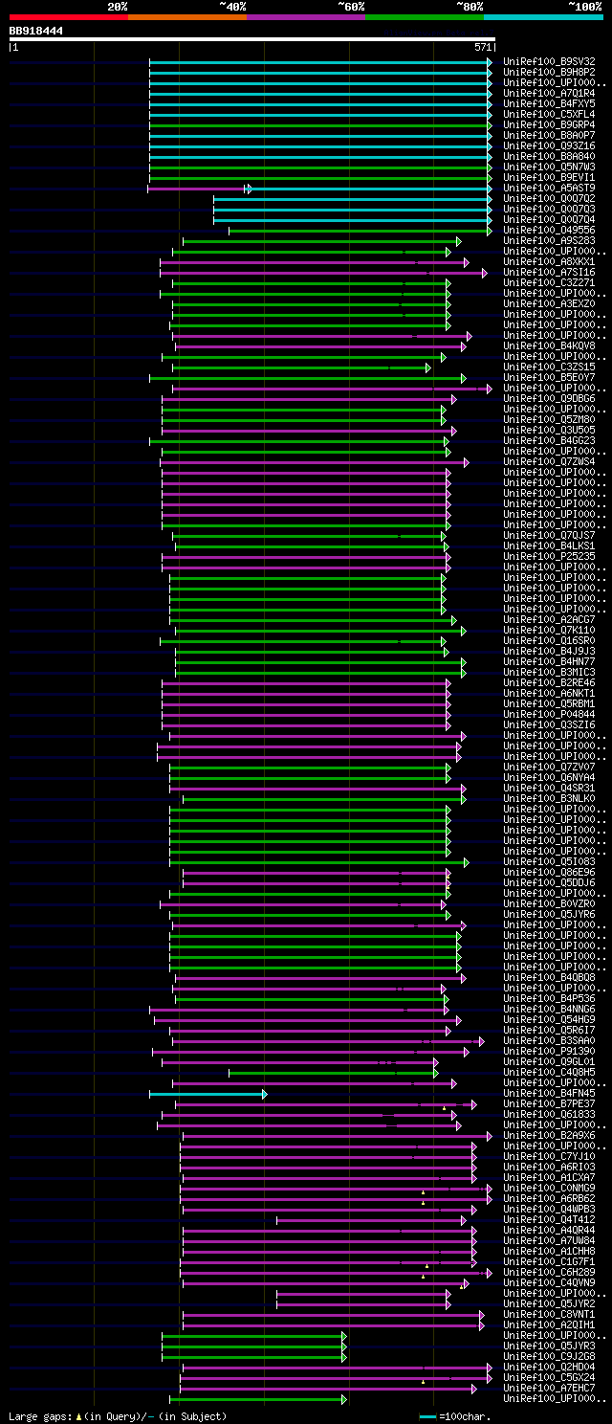Click the UniRef100_Q93Z16 entry
The image size is (612, 1424).
click(549, 145)
